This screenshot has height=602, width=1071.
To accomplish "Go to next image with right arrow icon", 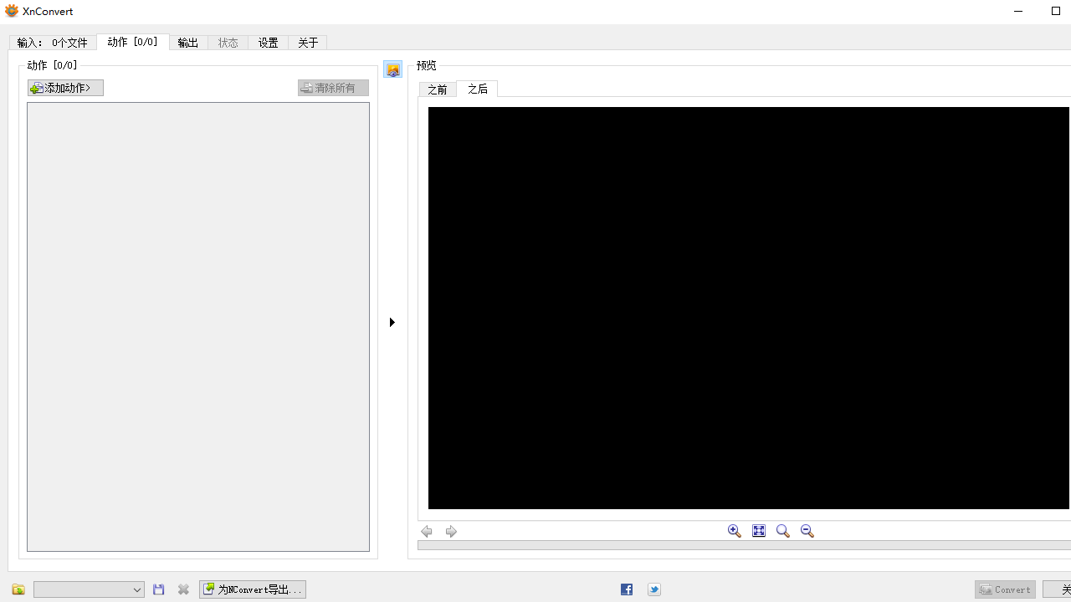I will [451, 531].
